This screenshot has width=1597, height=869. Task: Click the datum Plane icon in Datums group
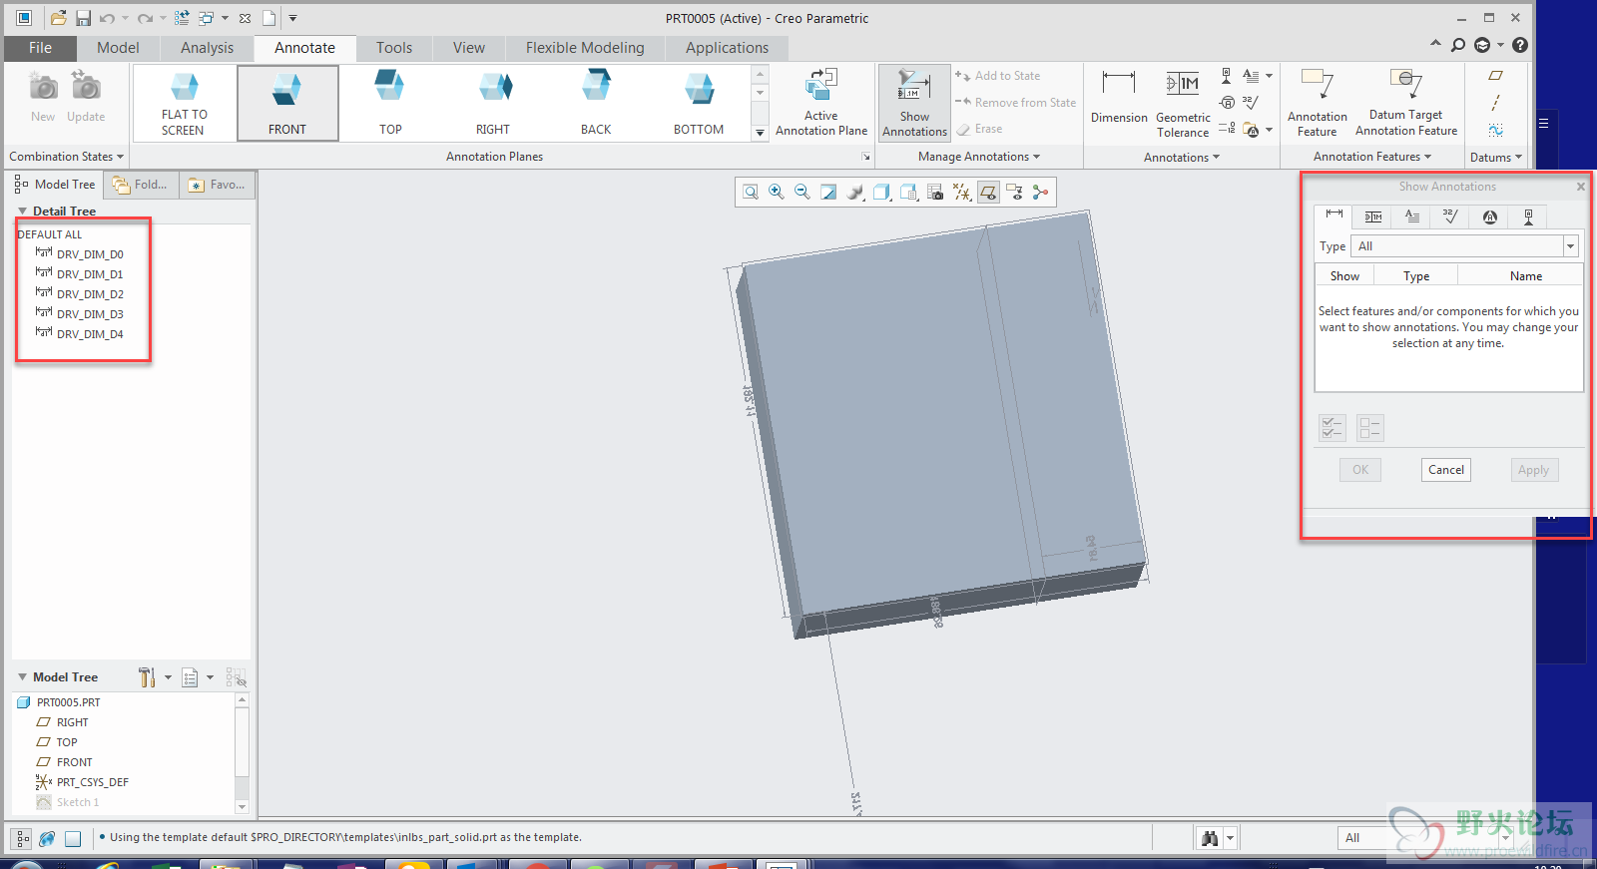pyautogui.click(x=1495, y=76)
